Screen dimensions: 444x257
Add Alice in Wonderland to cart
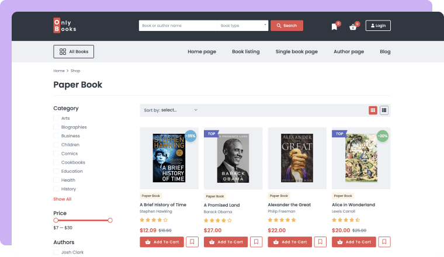click(x=353, y=242)
